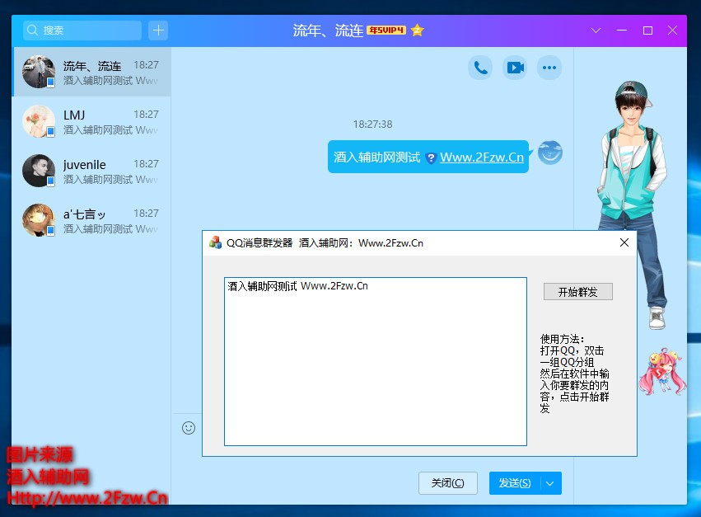Start a voice call with the phone icon
This screenshot has height=517, width=701.
tap(480, 68)
